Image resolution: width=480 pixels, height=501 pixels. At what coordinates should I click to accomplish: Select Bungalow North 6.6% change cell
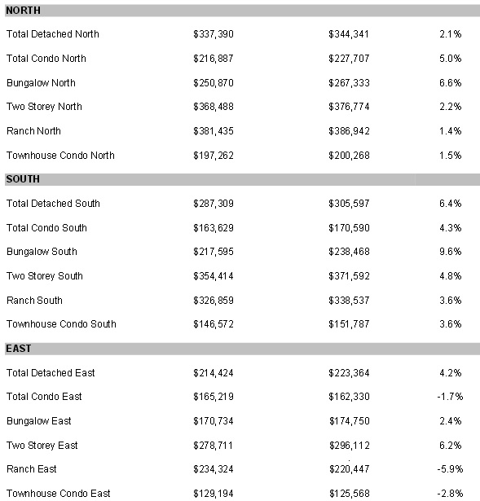pos(451,83)
